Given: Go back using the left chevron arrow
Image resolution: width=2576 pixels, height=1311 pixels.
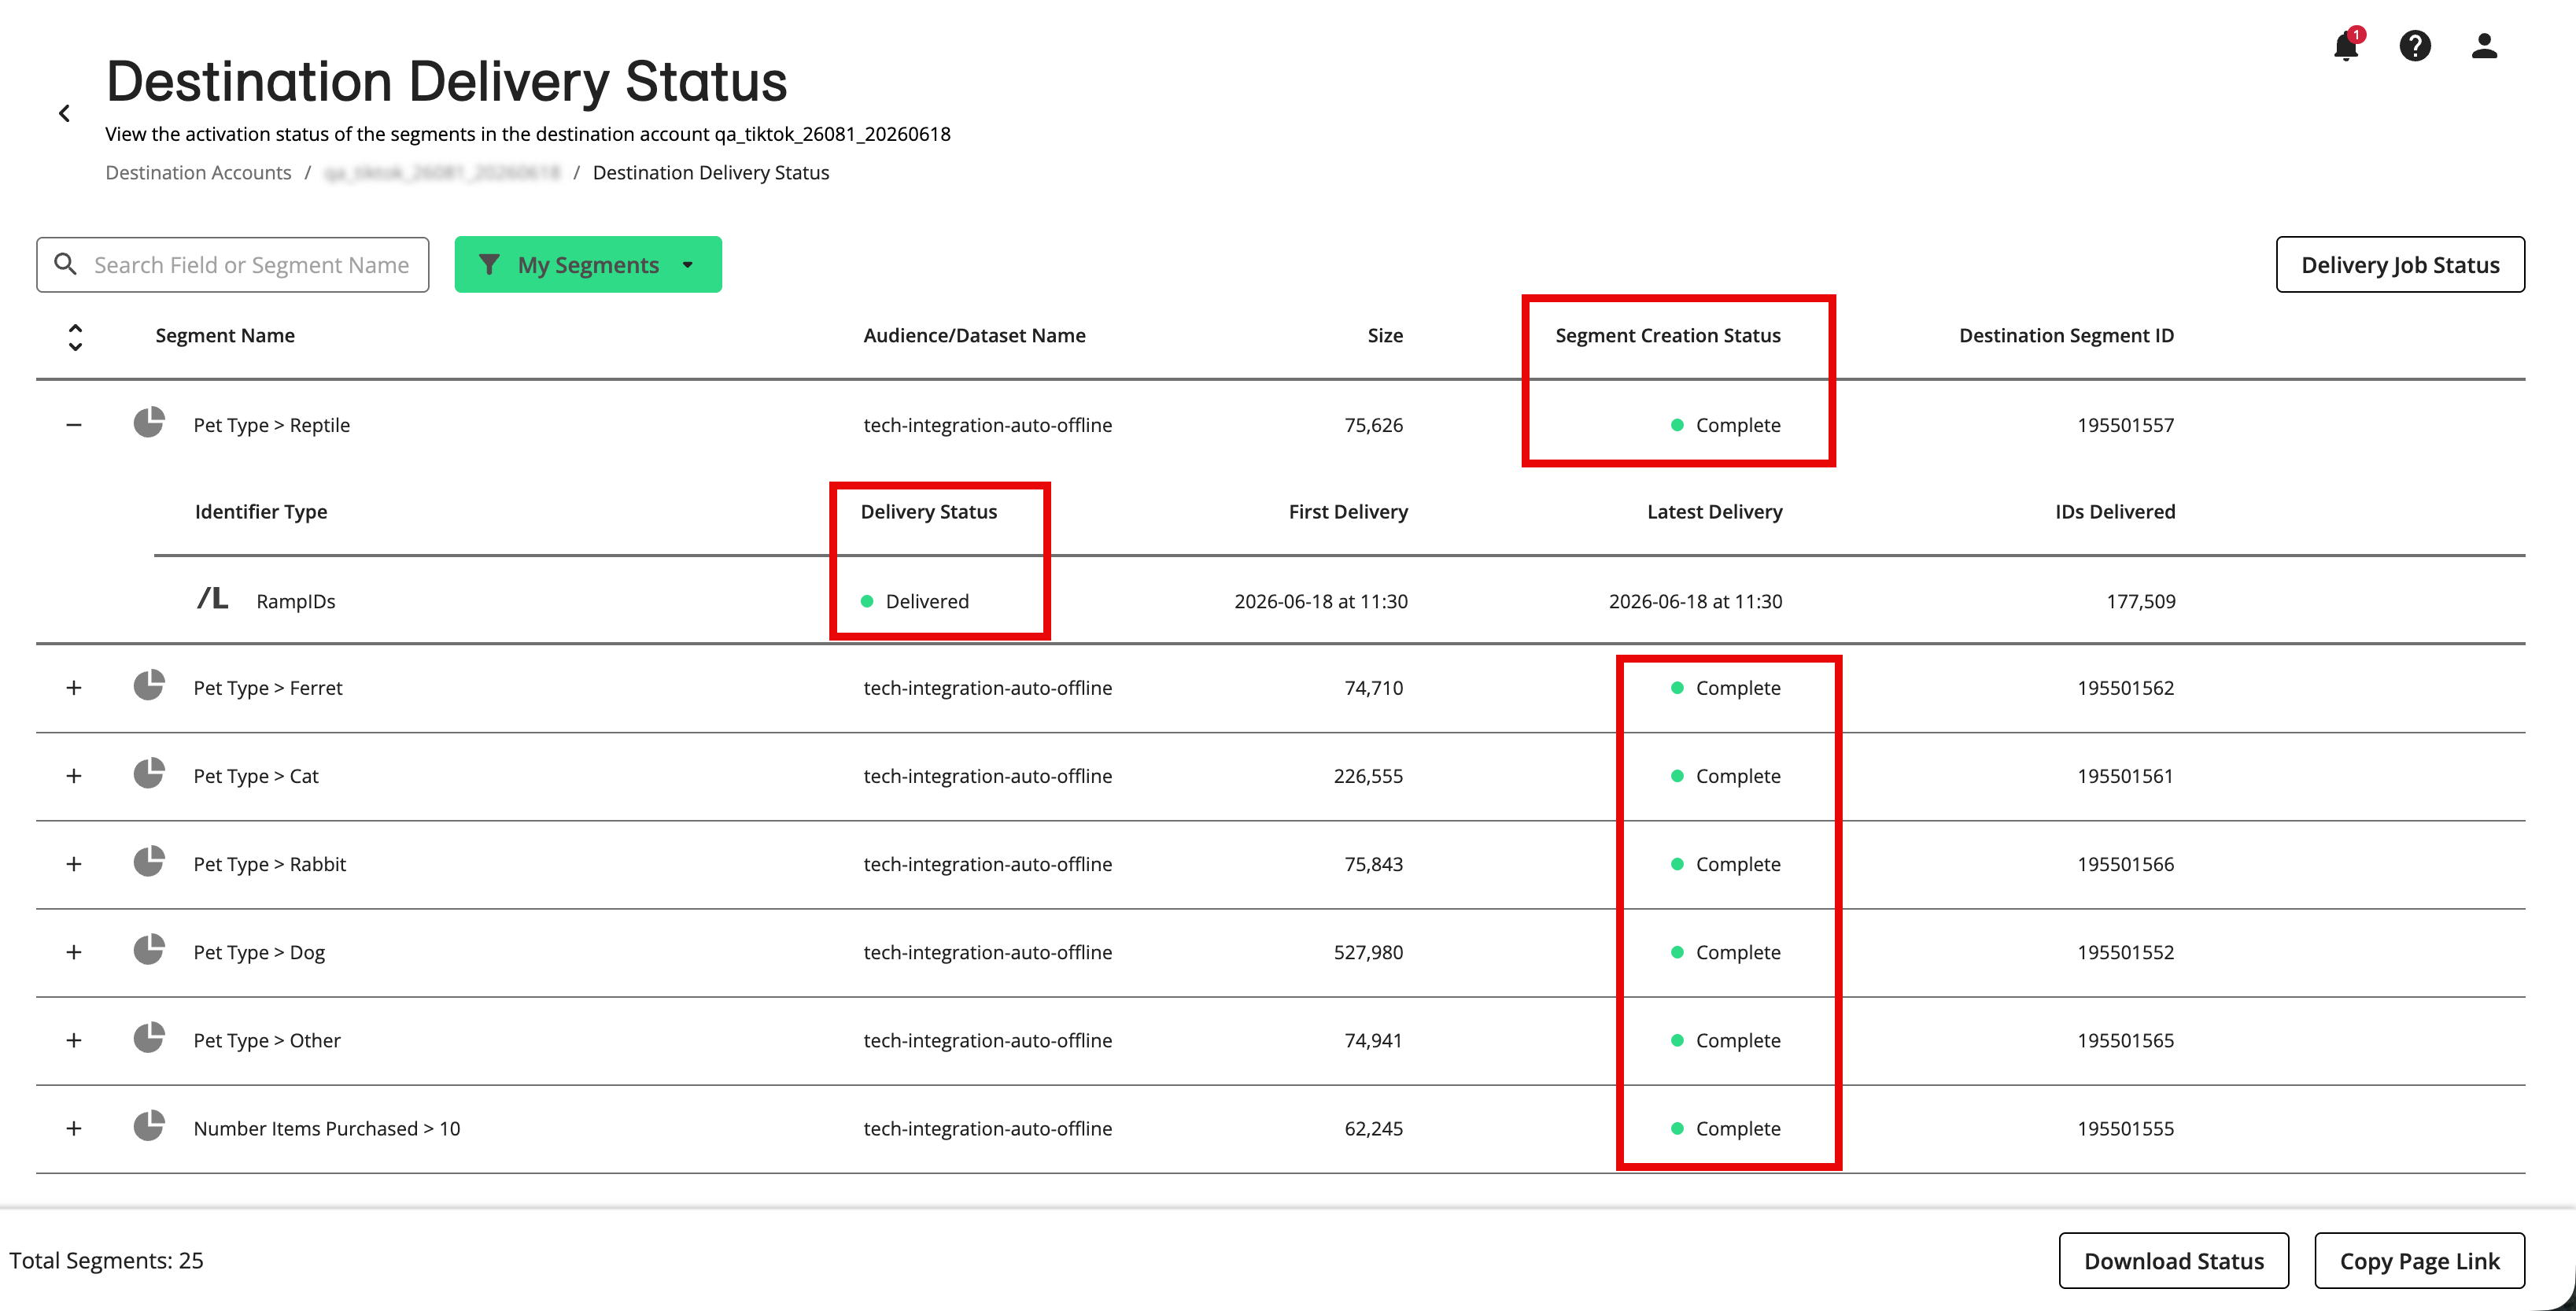Looking at the screenshot, I should point(65,114).
